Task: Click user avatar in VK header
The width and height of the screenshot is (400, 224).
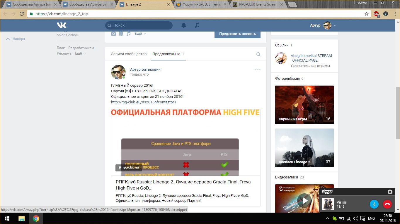Action: [x=327, y=25]
